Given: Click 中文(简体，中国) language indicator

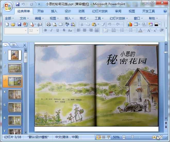Looking at the screenshot, I should point(67,137).
